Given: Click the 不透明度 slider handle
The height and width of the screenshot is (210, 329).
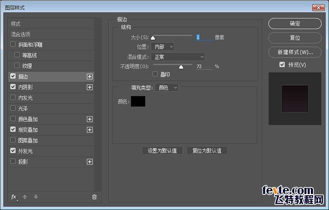Looking at the screenshot, I should (x=181, y=67).
